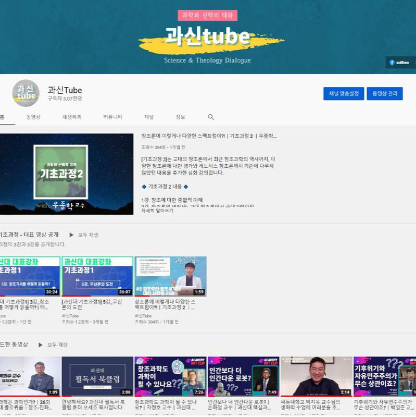Open the 인간보다 더 인간다운 로봇 thumbnail

click(243, 376)
